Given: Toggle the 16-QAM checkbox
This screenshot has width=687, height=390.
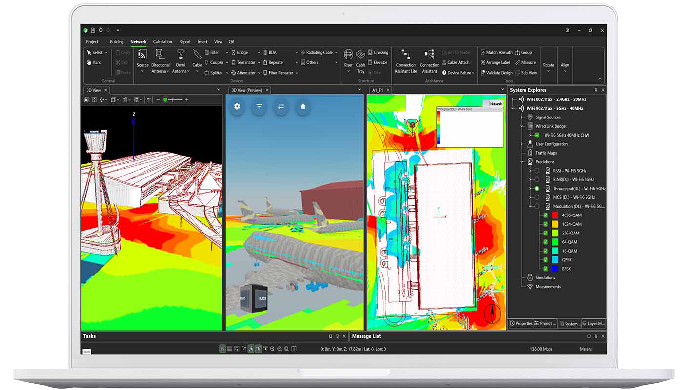Looking at the screenshot, I should pyautogui.click(x=546, y=251).
